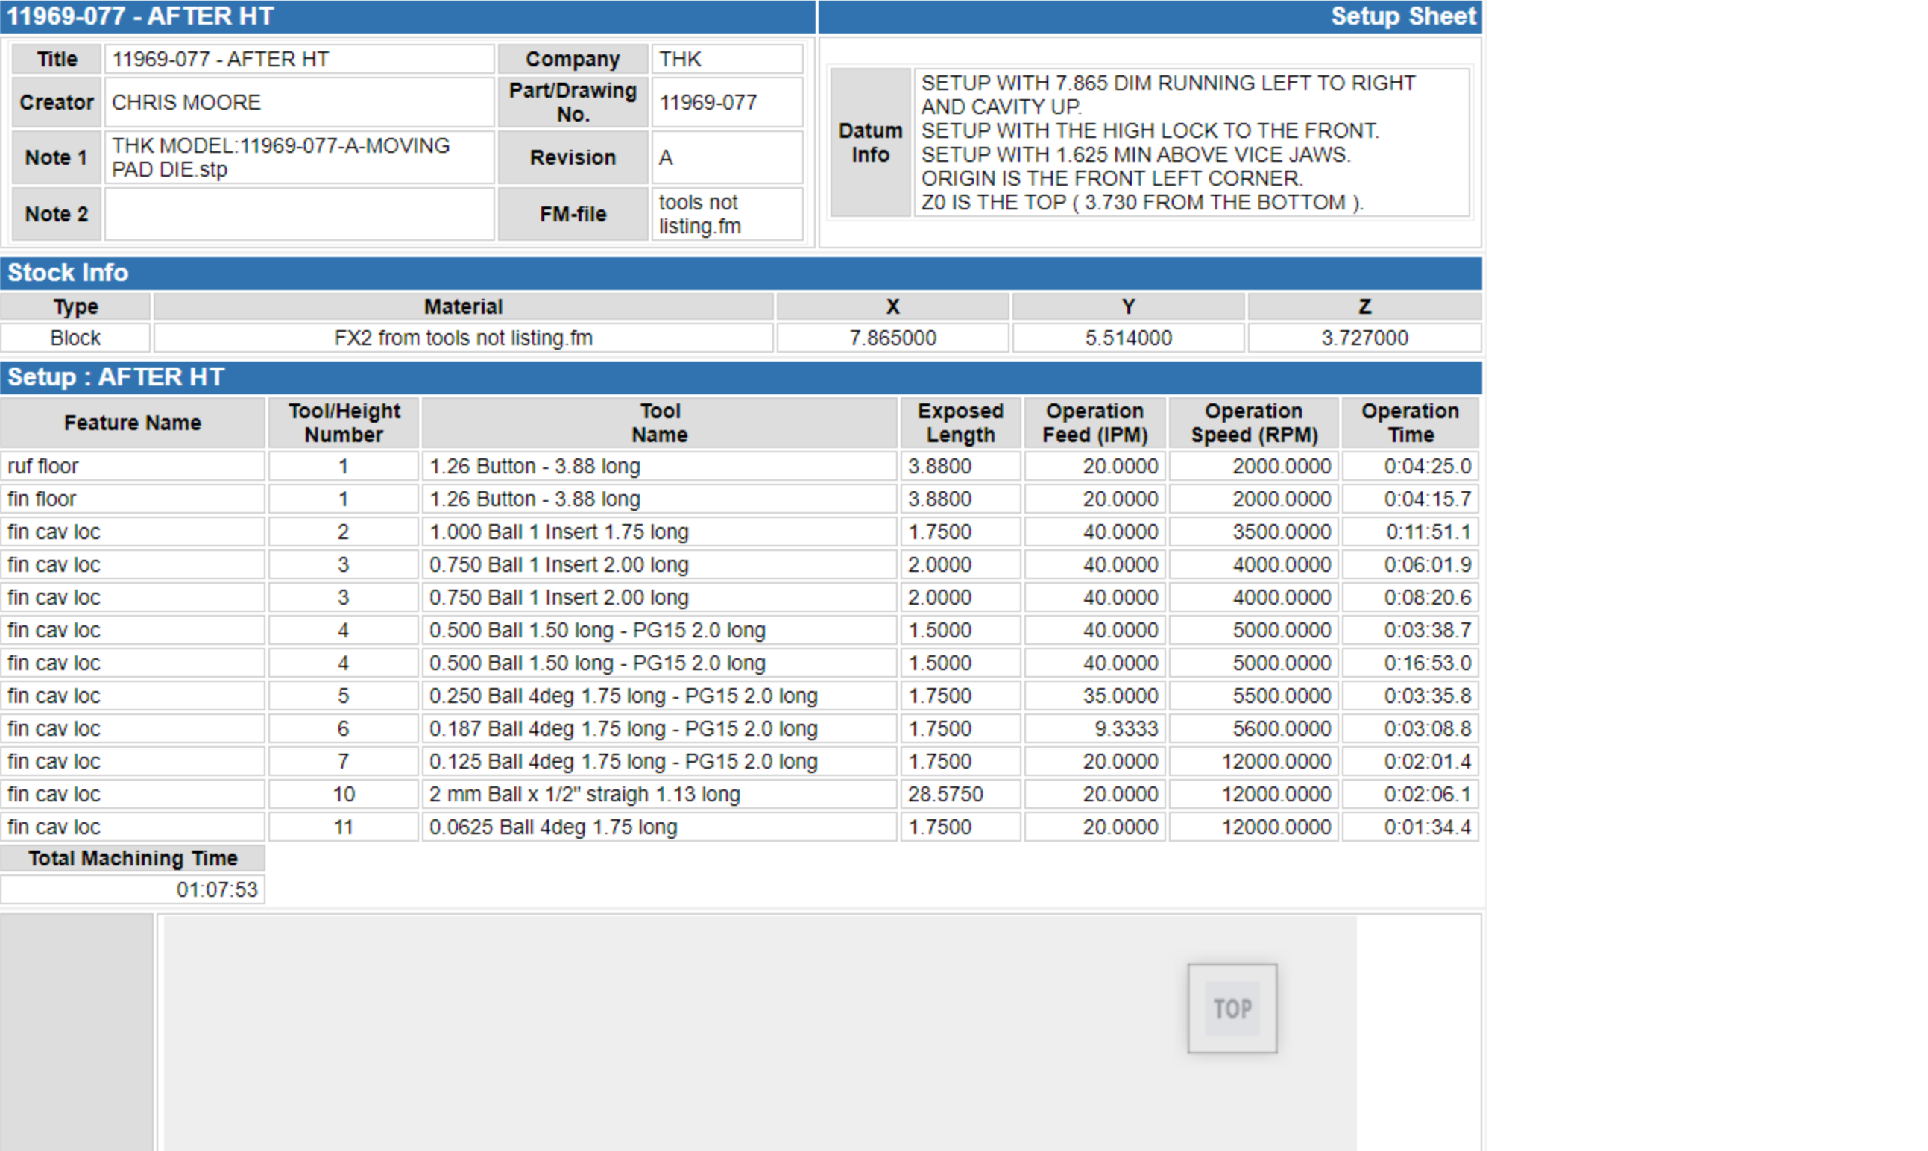Click the Tool Name column header
This screenshot has height=1151, width=1928.
point(659,423)
